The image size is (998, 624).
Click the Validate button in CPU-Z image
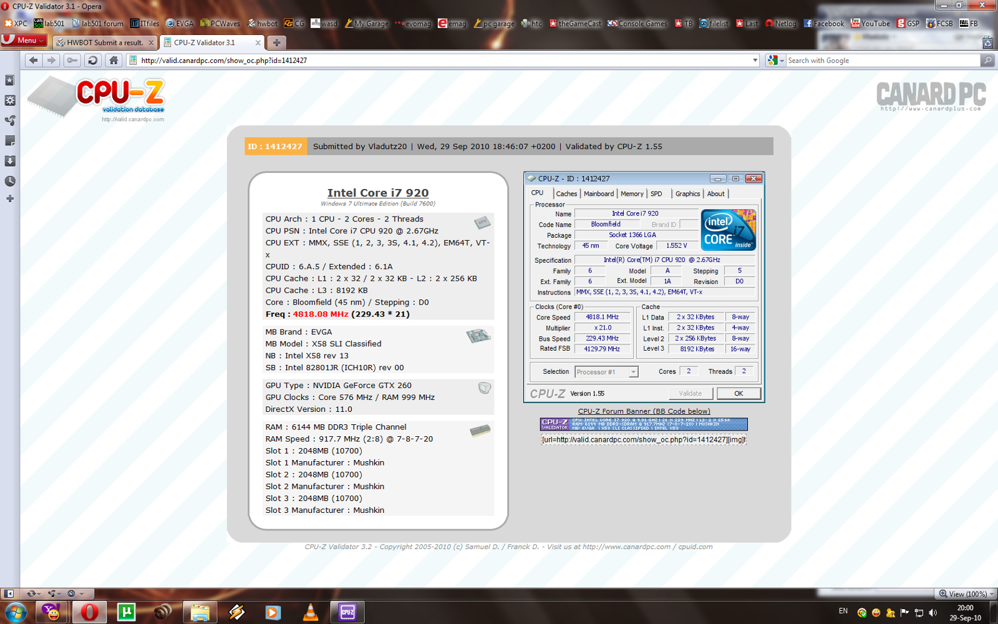pyautogui.click(x=690, y=394)
